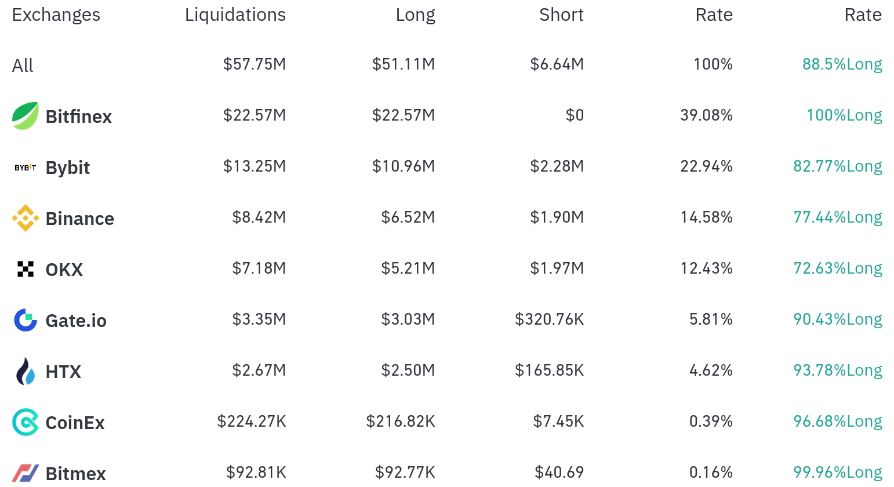The height and width of the screenshot is (487, 894).
Task: Click the CoinEx teal logo
Action: point(26,422)
